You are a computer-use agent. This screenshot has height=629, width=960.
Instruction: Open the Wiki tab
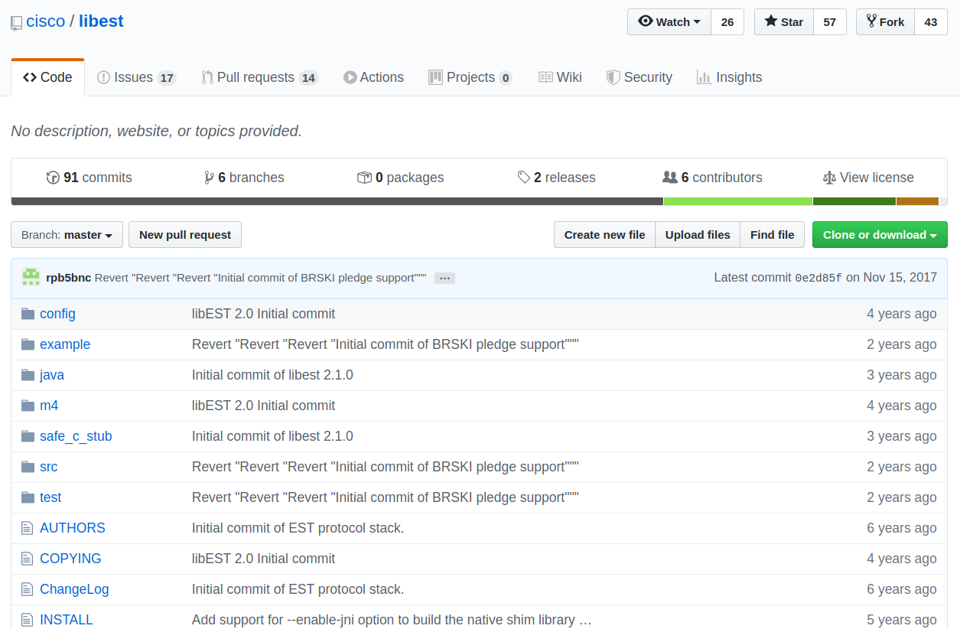[x=560, y=77]
